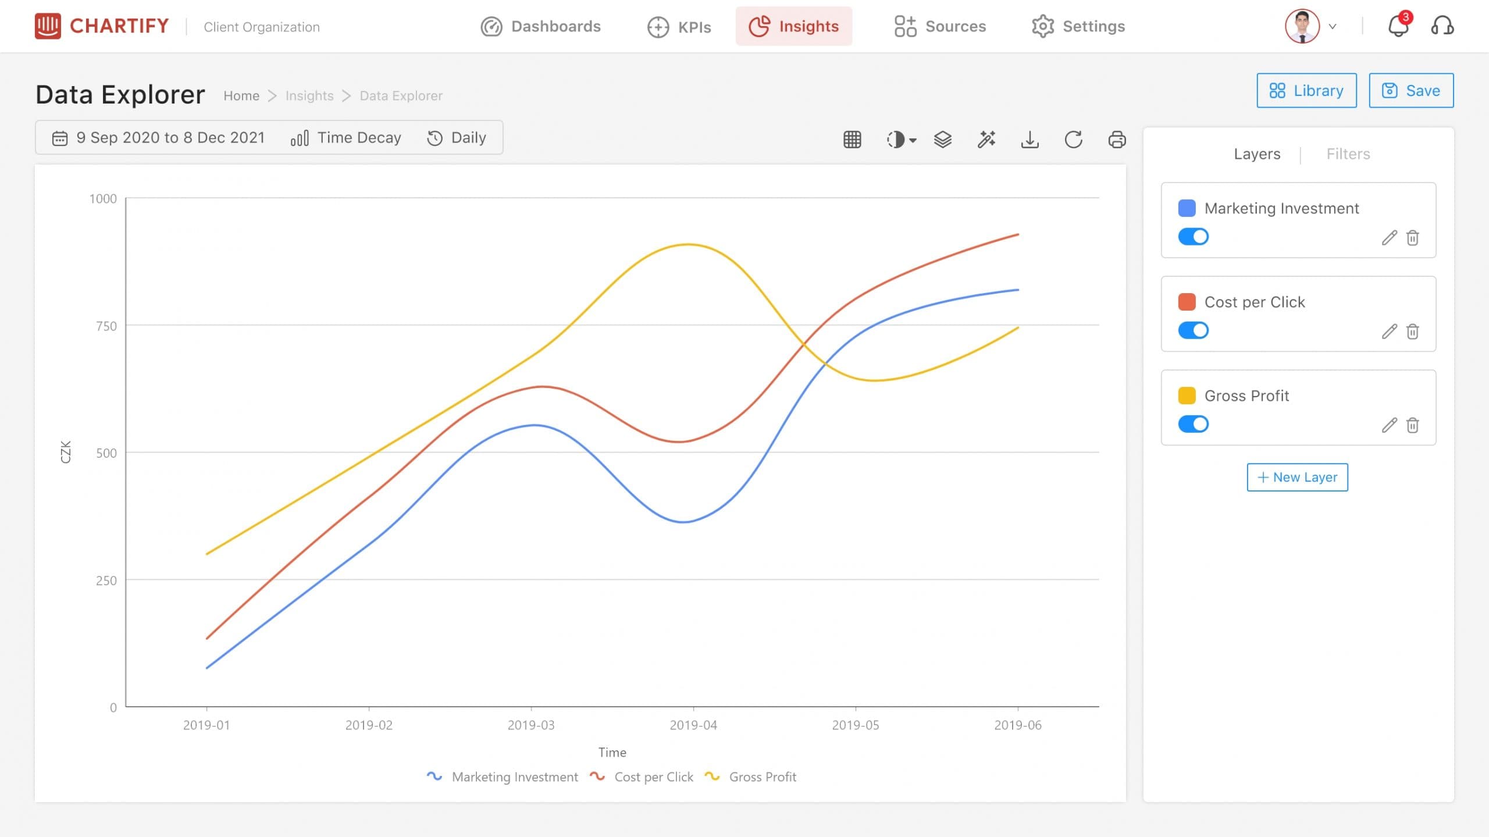
Task: Open the KPIs menu
Action: click(679, 27)
